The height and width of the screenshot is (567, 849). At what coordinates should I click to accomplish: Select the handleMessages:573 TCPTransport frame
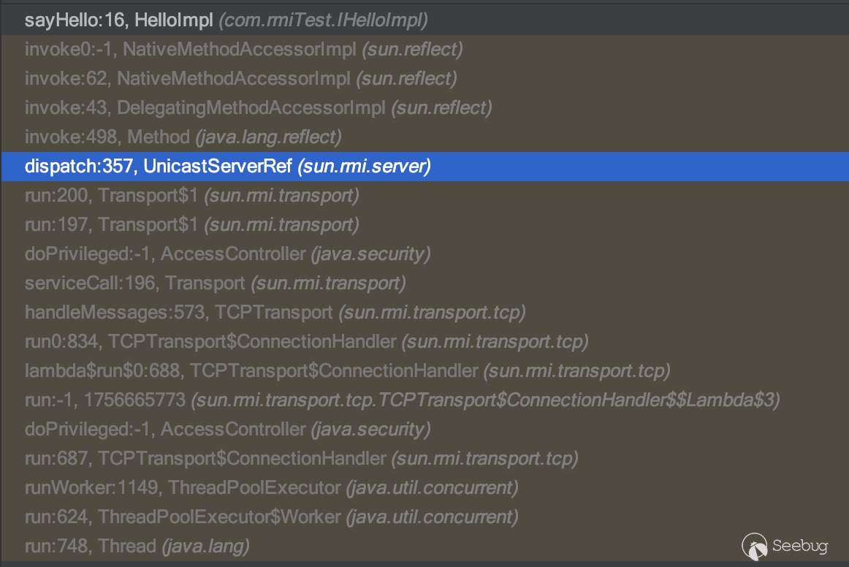275,313
